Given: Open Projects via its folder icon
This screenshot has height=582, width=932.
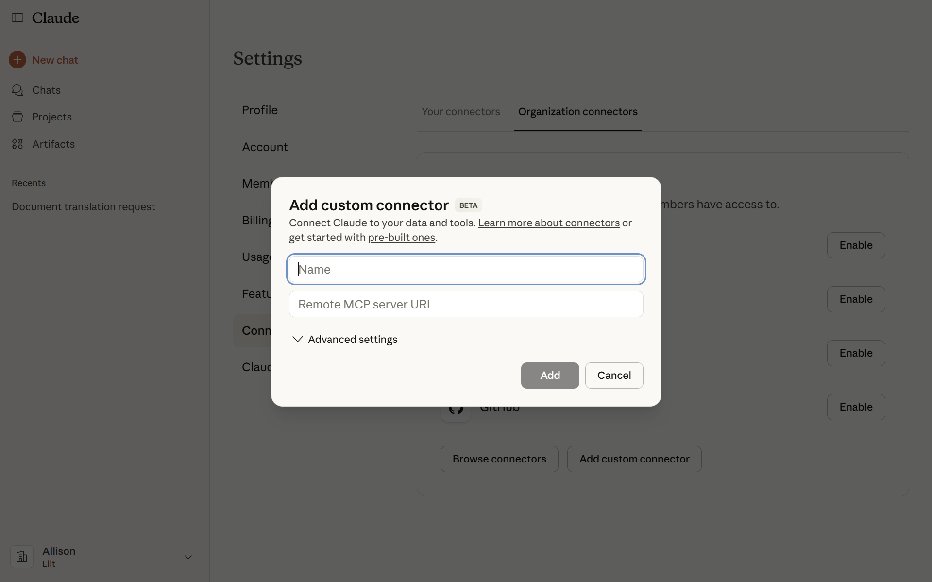Looking at the screenshot, I should pos(17,117).
